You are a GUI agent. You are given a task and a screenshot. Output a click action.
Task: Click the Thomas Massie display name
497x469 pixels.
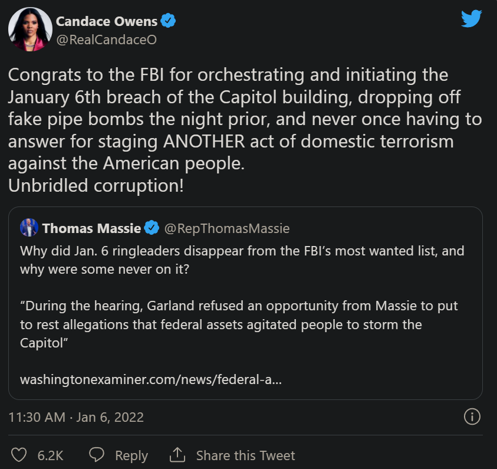coord(91,228)
